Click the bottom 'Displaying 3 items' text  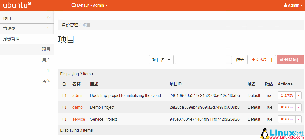[x=77, y=130]
